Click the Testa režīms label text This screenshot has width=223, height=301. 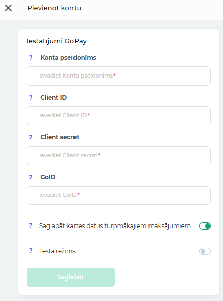(57, 251)
